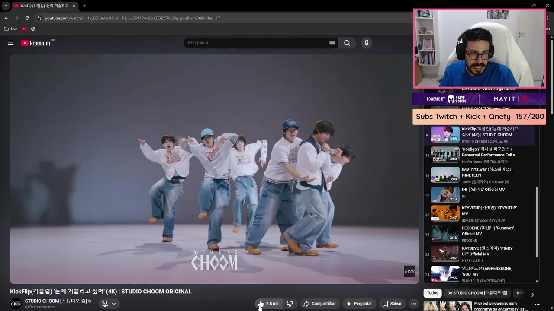The image size is (554, 311).
Task: Open a new browser tab
Action: click(x=84, y=6)
